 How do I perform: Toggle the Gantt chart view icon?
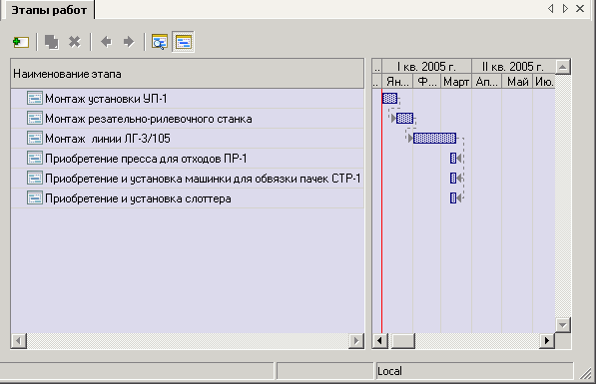click(184, 42)
